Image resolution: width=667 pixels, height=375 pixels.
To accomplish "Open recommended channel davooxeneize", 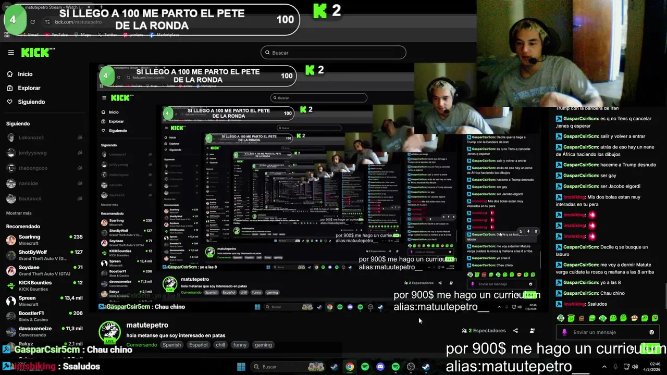I will click(x=45, y=331).
